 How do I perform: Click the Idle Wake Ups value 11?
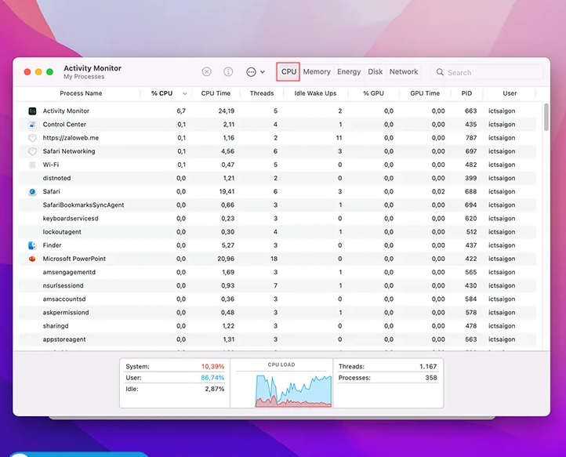[339, 138]
